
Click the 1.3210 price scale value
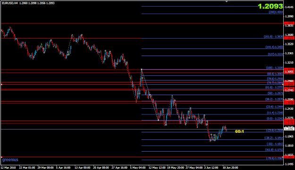[x=289, y=63]
